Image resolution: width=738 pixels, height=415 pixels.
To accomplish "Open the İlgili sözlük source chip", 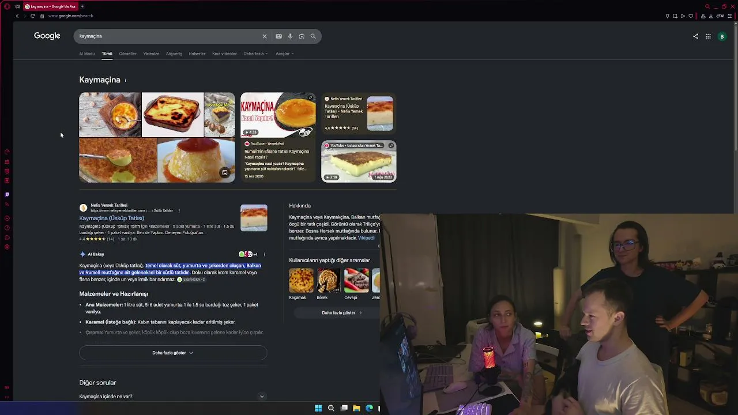I will pyautogui.click(x=191, y=280).
